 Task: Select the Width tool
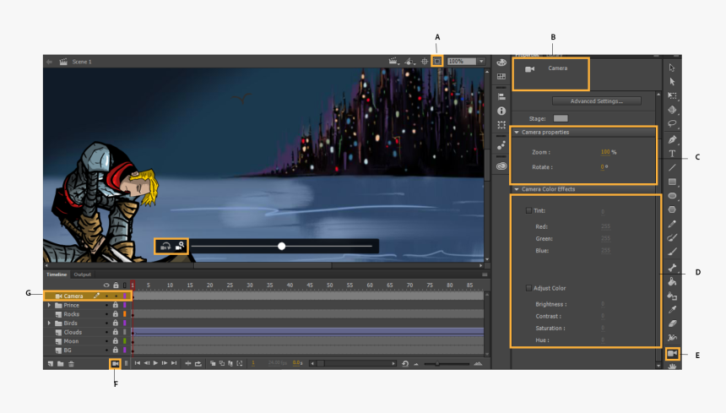click(x=672, y=338)
